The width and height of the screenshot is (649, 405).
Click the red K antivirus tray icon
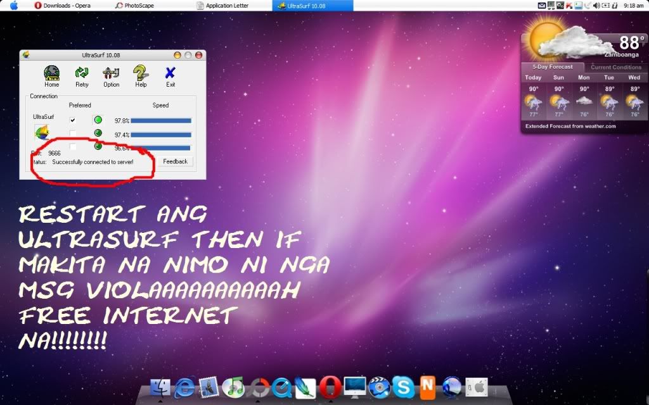click(x=569, y=5)
